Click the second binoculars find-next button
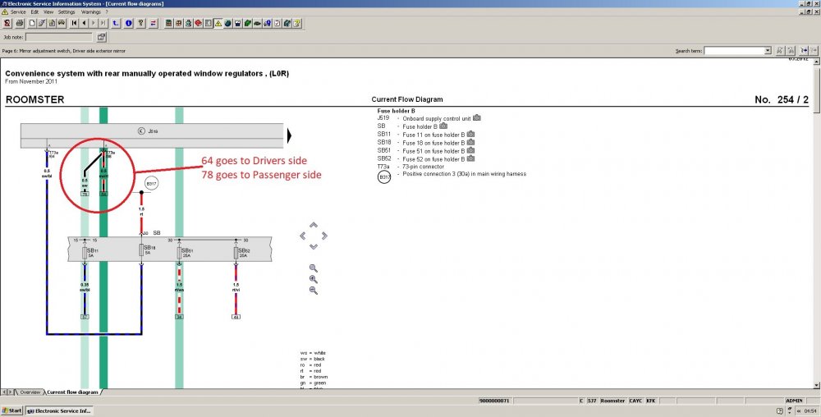The height and width of the screenshot is (417, 821). (x=791, y=51)
